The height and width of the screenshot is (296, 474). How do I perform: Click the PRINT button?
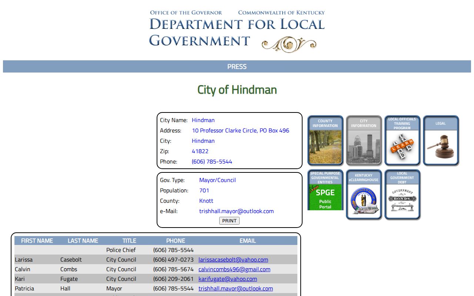pyautogui.click(x=229, y=221)
